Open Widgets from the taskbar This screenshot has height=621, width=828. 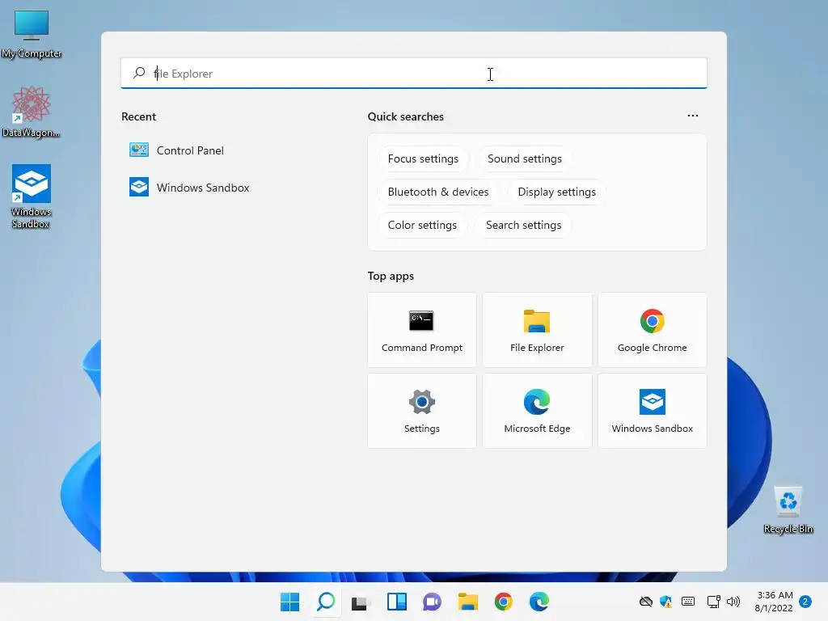[396, 602]
